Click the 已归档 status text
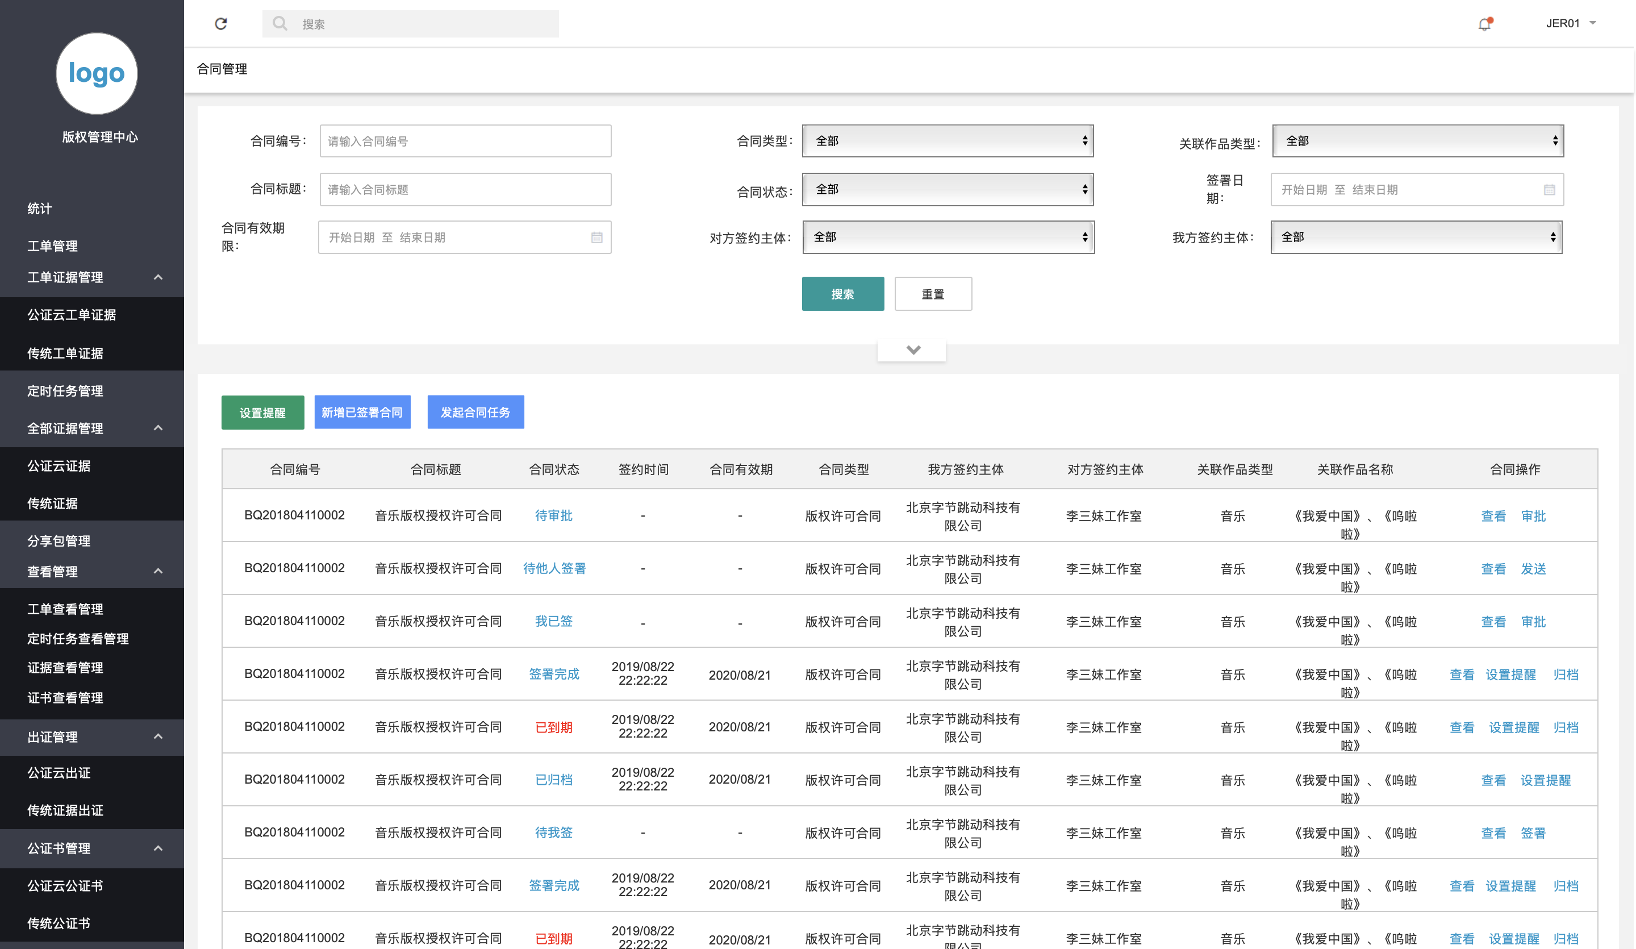The width and height of the screenshot is (1636, 949). (553, 780)
